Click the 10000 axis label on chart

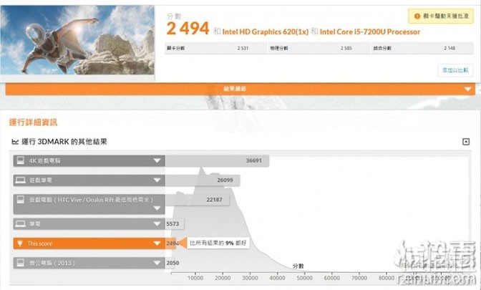[x=195, y=278]
